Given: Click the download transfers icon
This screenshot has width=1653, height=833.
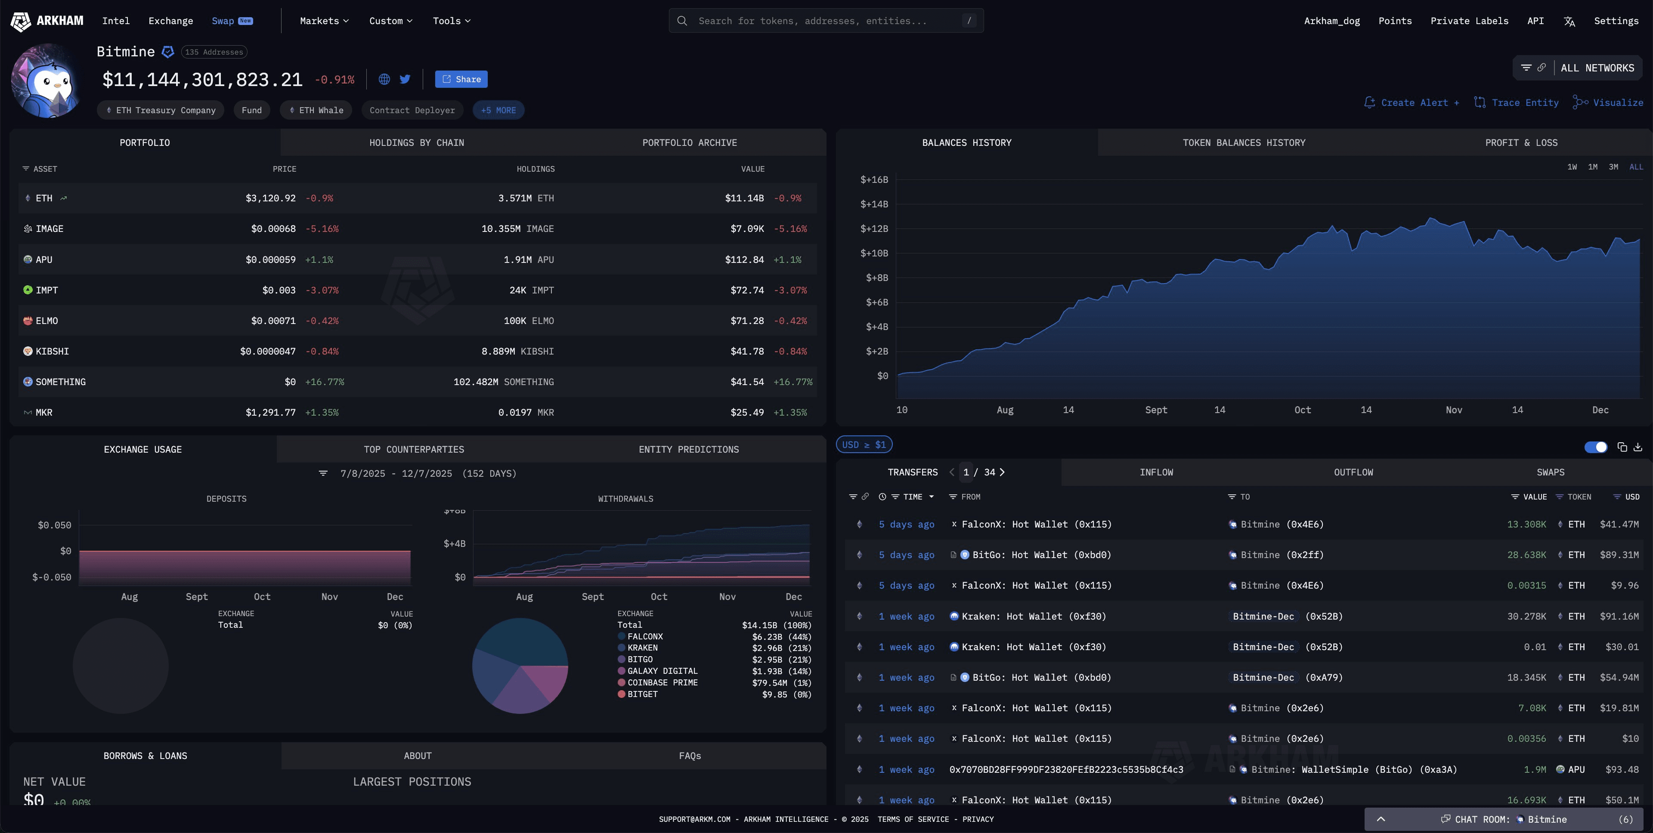Looking at the screenshot, I should (x=1638, y=447).
